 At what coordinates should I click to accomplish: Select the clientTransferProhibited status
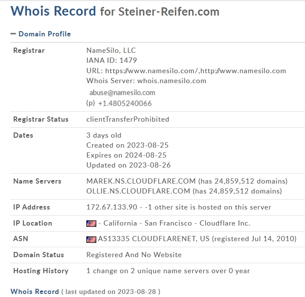point(128,119)
